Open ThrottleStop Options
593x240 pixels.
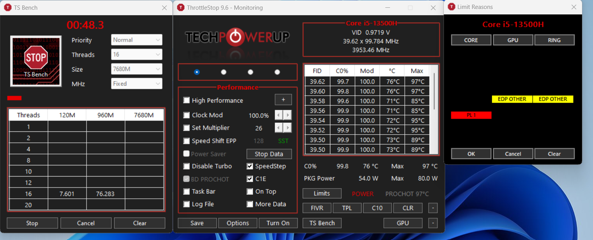point(238,223)
